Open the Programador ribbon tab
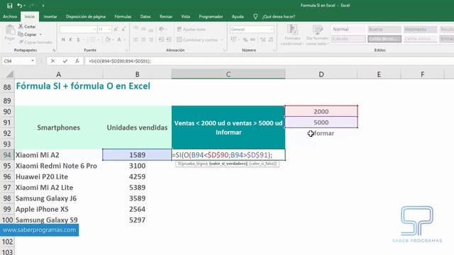Image resolution: width=454 pixels, height=255 pixels. pos(211,16)
